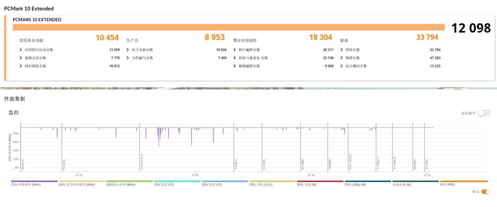Select the CPU 时钟频率 (MHz) legend item

pos(26,185)
